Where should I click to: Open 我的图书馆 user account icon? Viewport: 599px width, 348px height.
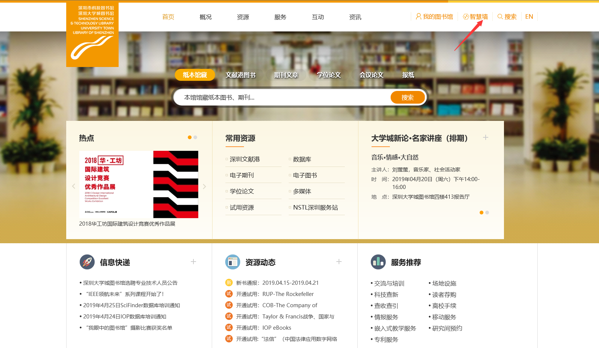(x=418, y=16)
